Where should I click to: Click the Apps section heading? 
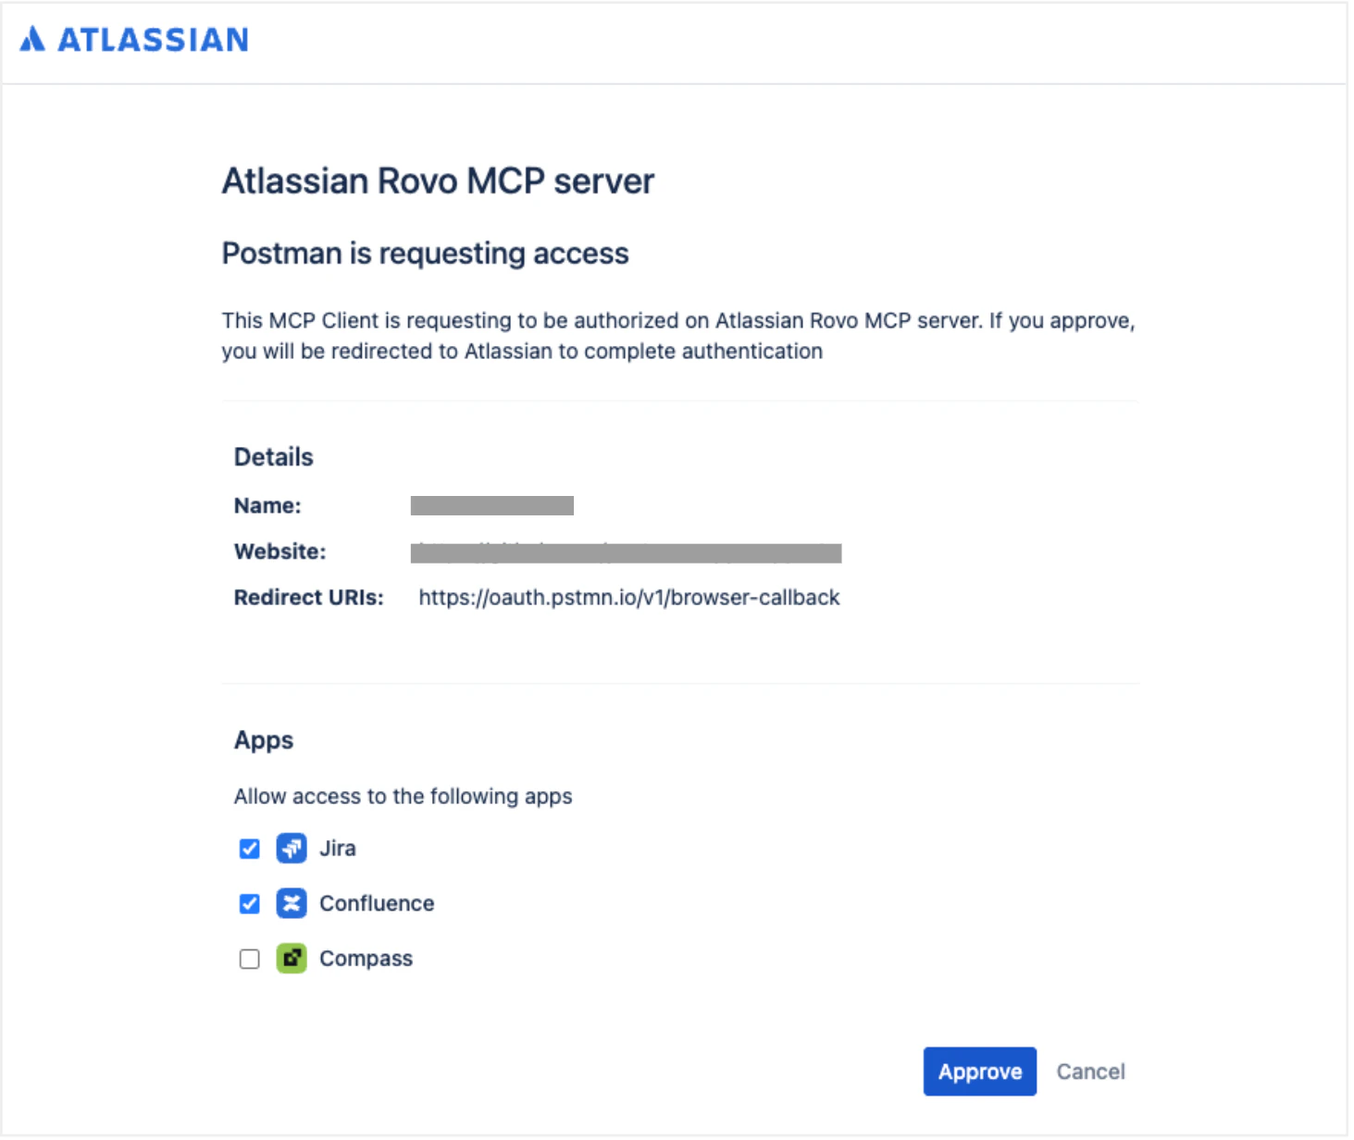(x=264, y=739)
